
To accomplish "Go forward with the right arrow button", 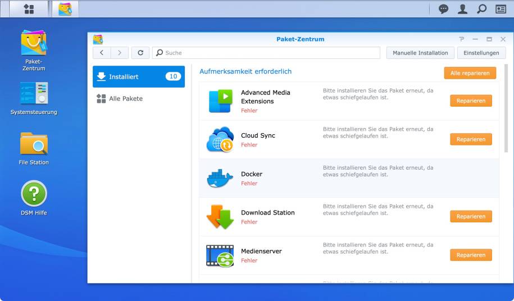I will pos(119,53).
